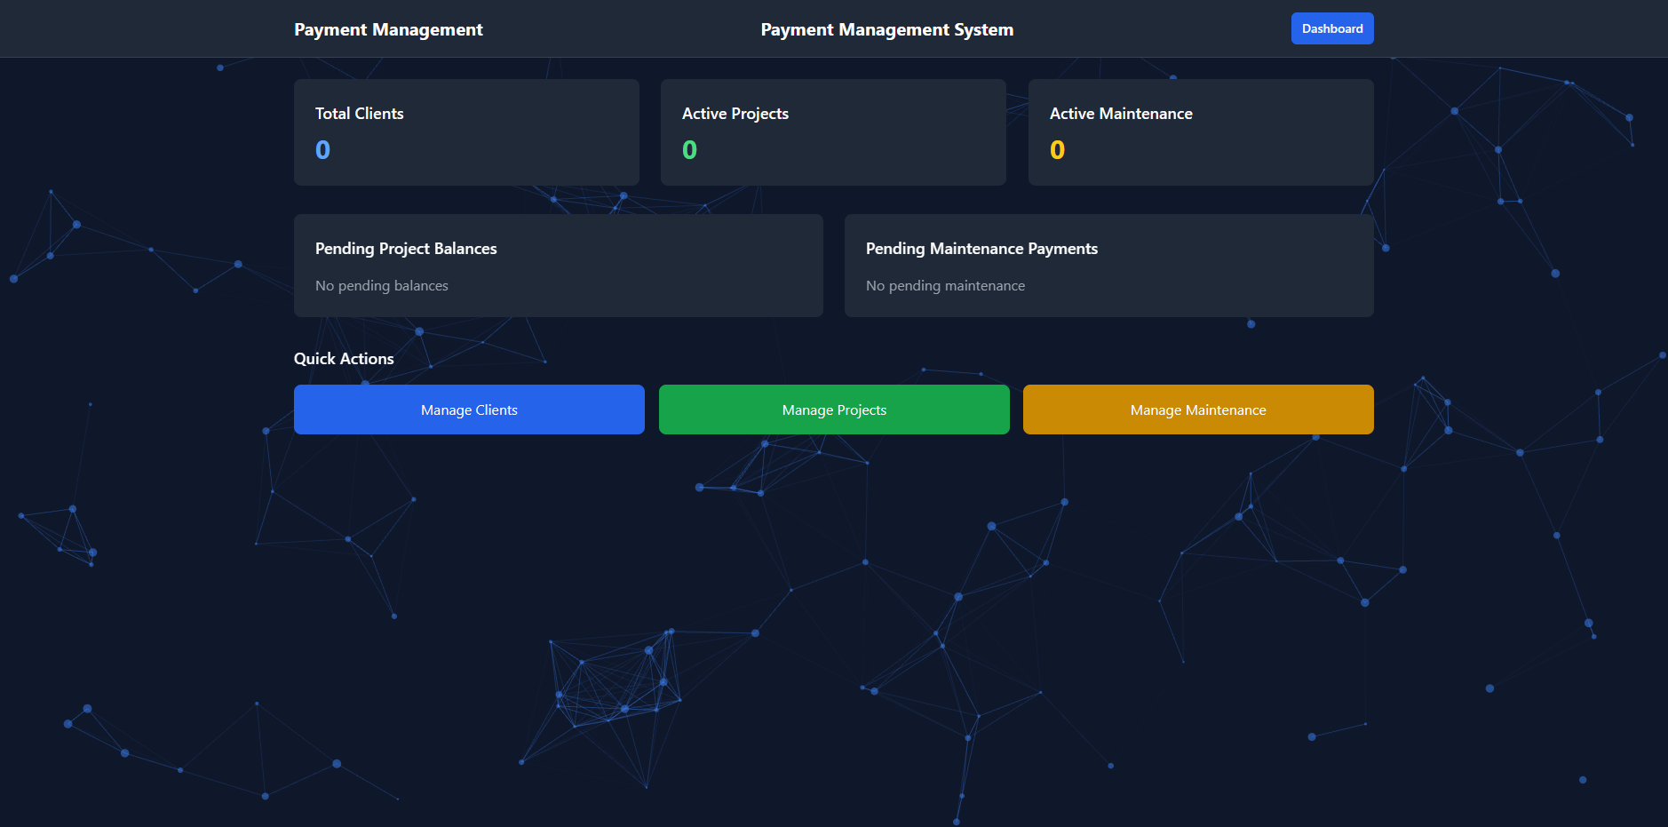This screenshot has width=1668, height=827.
Task: Click the Pending Maintenance Payments heading
Action: tap(981, 249)
